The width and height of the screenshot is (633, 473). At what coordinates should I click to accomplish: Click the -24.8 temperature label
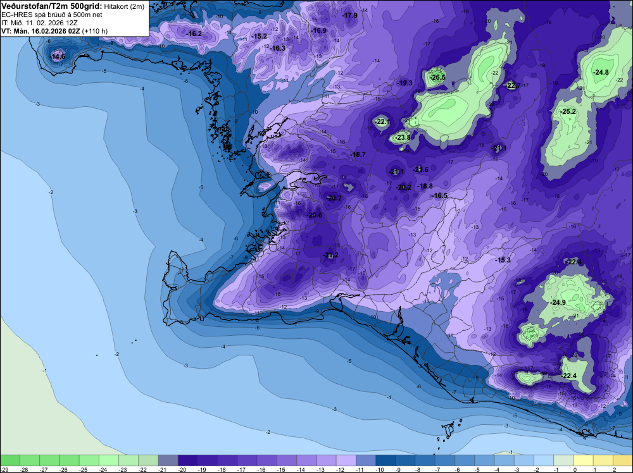pyautogui.click(x=601, y=73)
